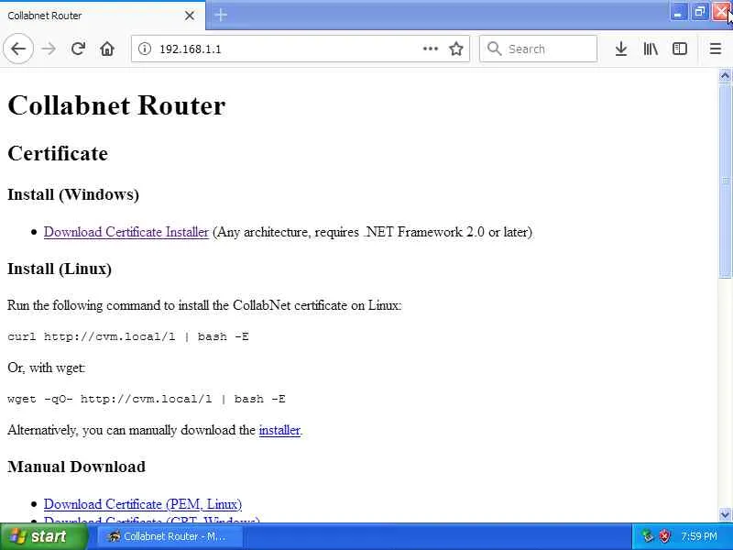The width and height of the screenshot is (733, 550).
Task: Open the downloads panel
Action: click(x=621, y=49)
